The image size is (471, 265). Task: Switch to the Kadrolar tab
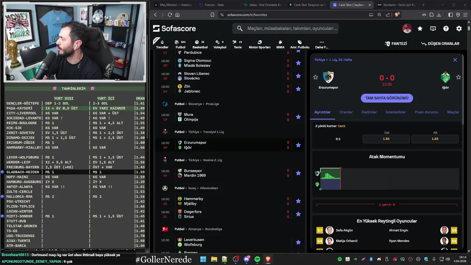(x=369, y=112)
